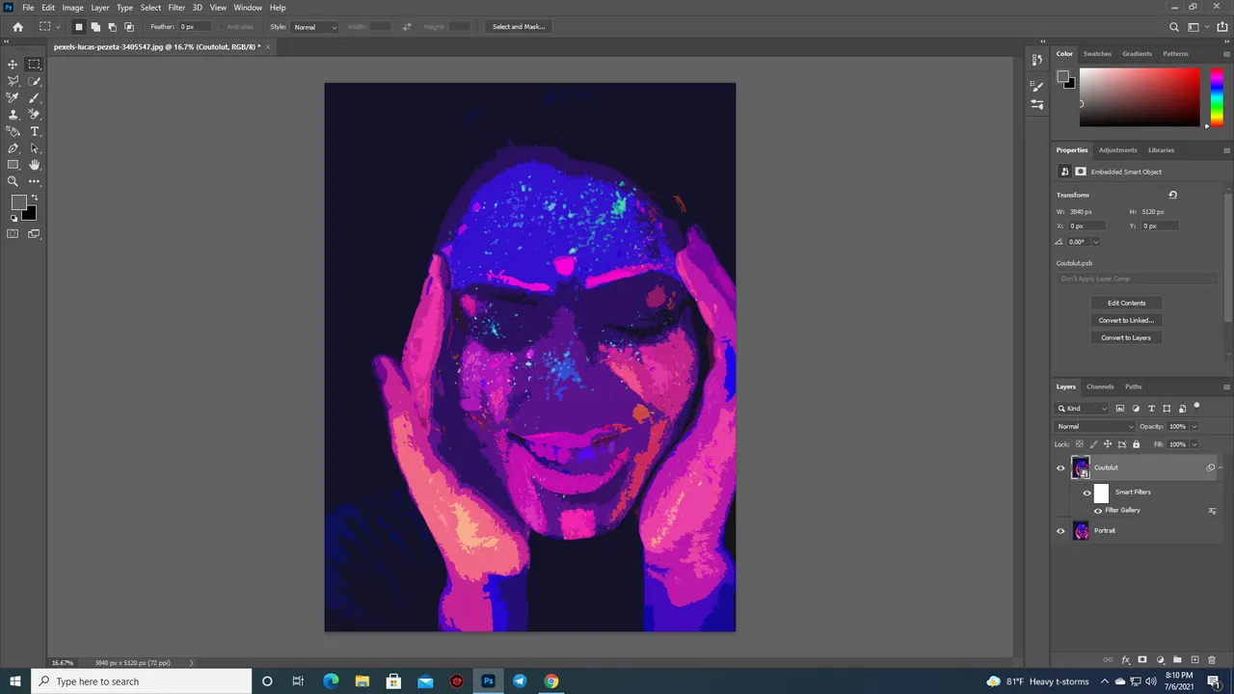
Task: Click the Convert to Linked button
Action: tap(1126, 320)
